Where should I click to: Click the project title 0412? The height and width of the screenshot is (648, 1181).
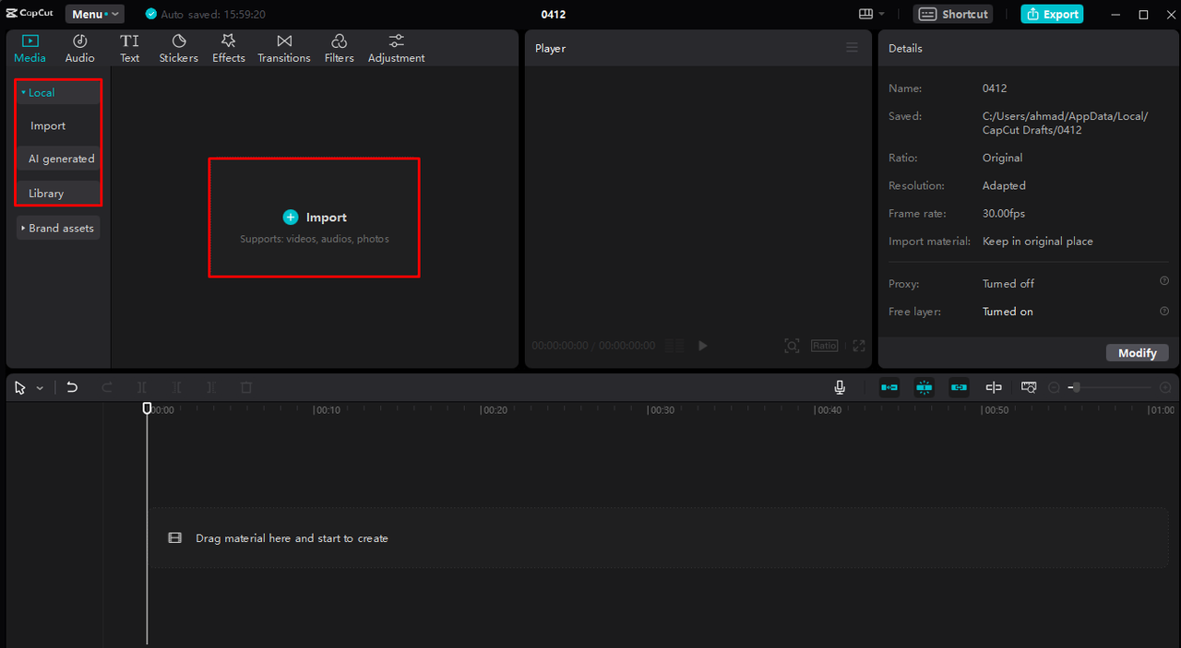pos(554,14)
